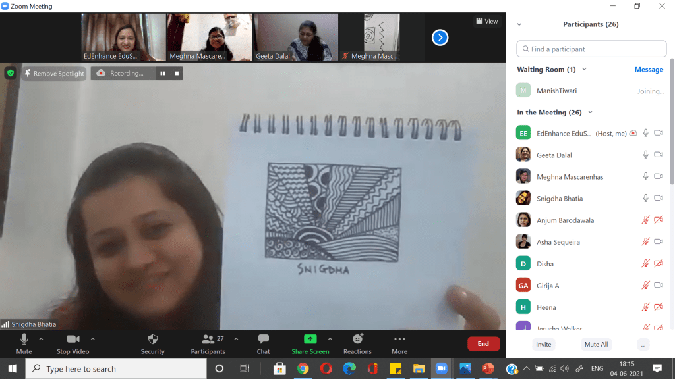Toggle Stop Video camera button
This screenshot has width=675, height=379.
tap(73, 340)
